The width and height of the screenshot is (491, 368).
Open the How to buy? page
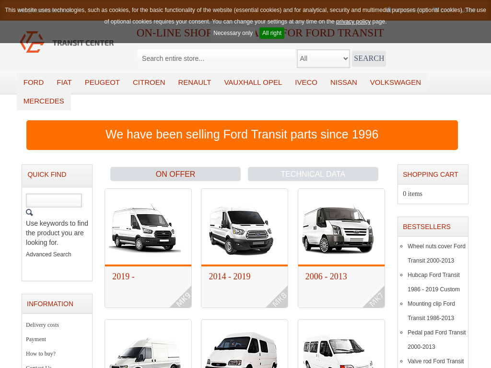click(x=41, y=354)
